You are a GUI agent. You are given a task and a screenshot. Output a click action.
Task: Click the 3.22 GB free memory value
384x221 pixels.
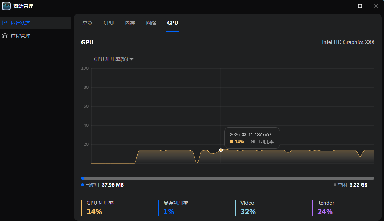pyautogui.click(x=359, y=185)
